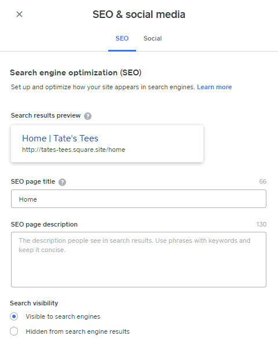Close the SEO & social media panel
This screenshot has height=361, width=278.
tap(19, 14)
